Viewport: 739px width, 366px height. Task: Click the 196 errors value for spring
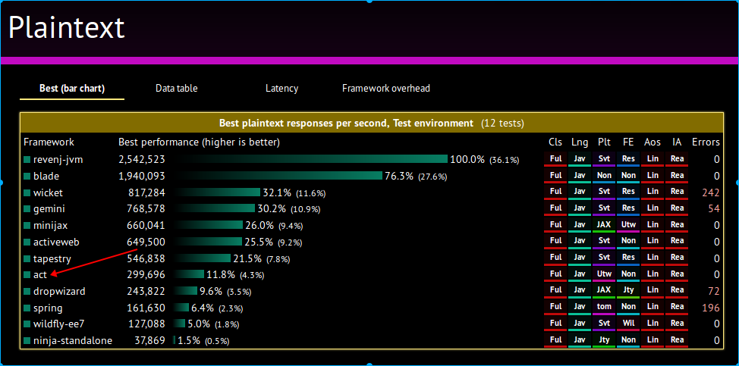coord(710,308)
